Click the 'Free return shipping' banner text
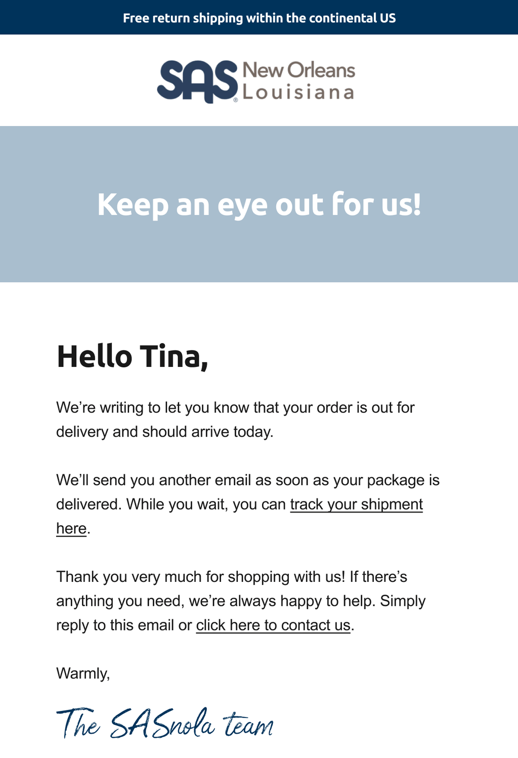518x758 pixels. click(x=259, y=18)
